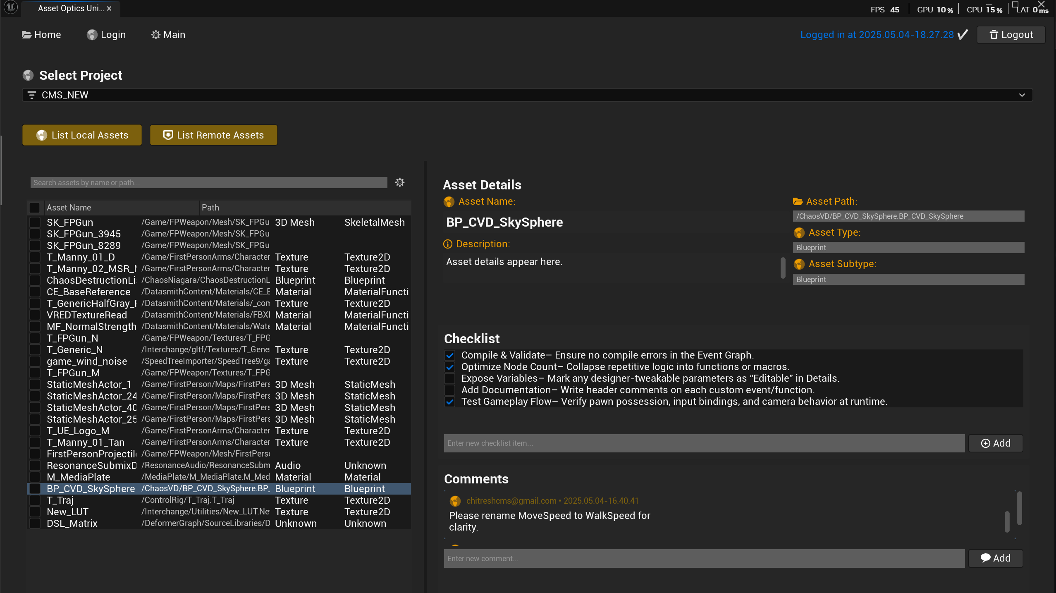Select the SK_FPGun_3945 asset row
Screen dimensions: 1056x593
point(219,234)
